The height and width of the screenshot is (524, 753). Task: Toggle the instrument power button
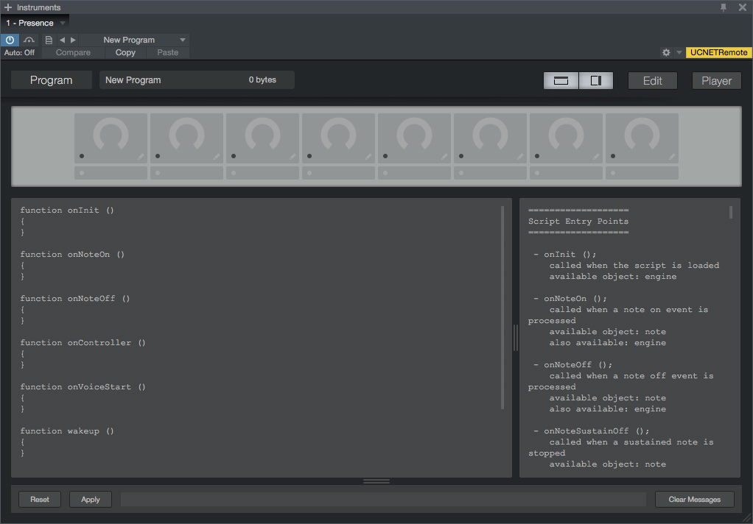coord(10,40)
